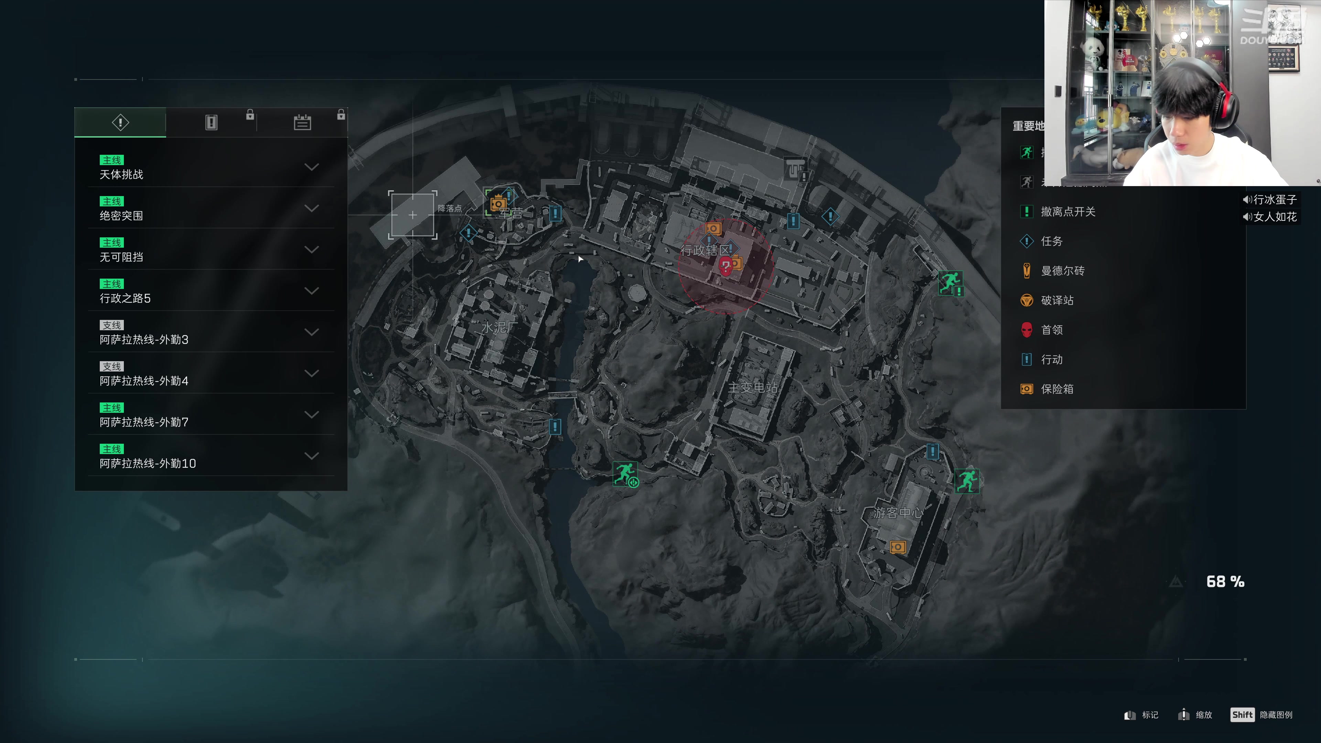This screenshot has height=743, width=1321.
Task: Click the red boss skull marker on the map
Action: (x=724, y=267)
